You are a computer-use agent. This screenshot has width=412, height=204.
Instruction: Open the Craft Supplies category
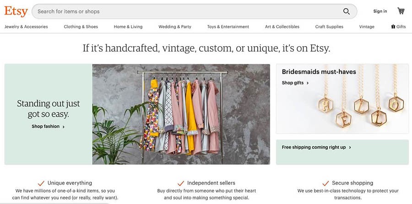329,27
